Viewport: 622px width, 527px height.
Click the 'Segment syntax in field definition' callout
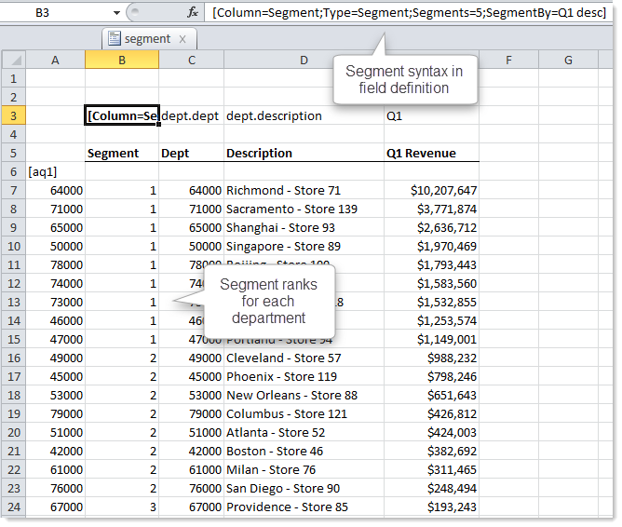coord(404,80)
